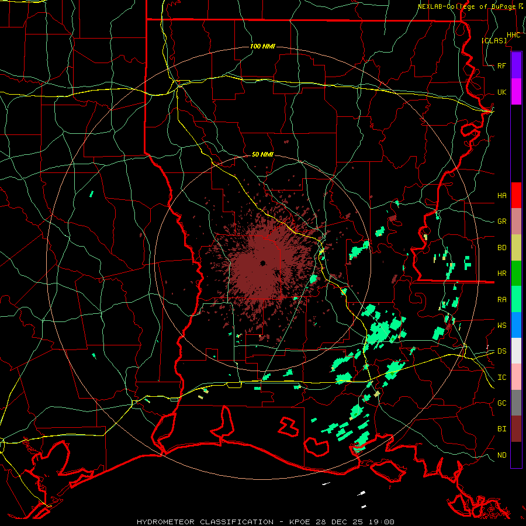Click the HA red legend swatch
Screen dimensions: 526x526
coord(516,195)
